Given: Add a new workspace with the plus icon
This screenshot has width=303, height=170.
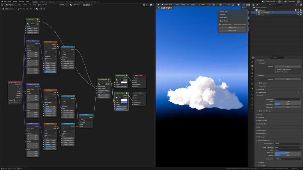Looking at the screenshot, I should [99, 2].
